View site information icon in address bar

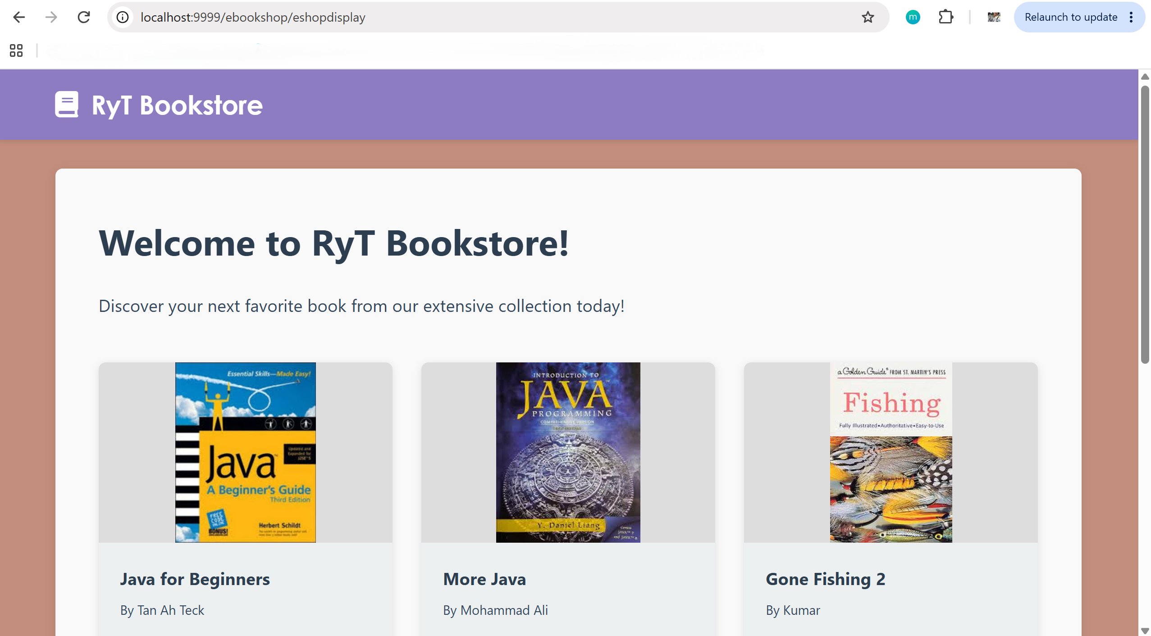pyautogui.click(x=123, y=17)
